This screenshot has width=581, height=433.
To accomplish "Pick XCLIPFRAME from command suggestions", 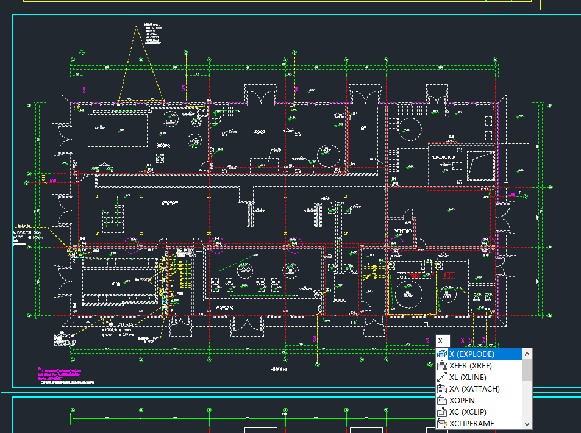I will pyautogui.click(x=479, y=423).
